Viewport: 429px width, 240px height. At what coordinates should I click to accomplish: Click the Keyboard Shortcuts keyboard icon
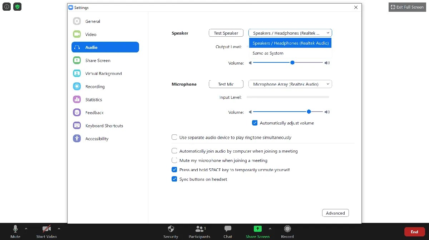point(77,126)
